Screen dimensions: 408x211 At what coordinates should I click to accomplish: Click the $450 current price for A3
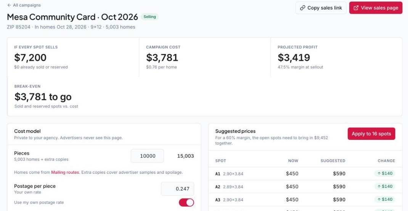coord(292,200)
